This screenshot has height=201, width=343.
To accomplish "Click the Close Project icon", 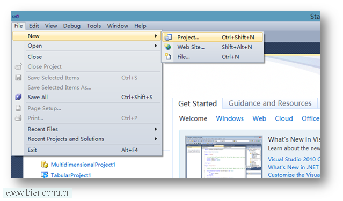I will click(x=18, y=66).
